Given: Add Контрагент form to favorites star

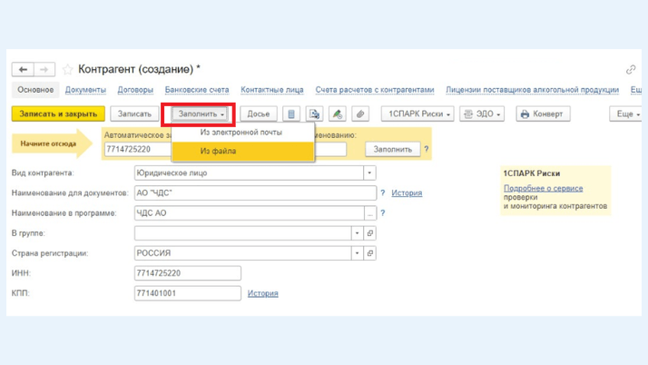Looking at the screenshot, I should (68, 70).
